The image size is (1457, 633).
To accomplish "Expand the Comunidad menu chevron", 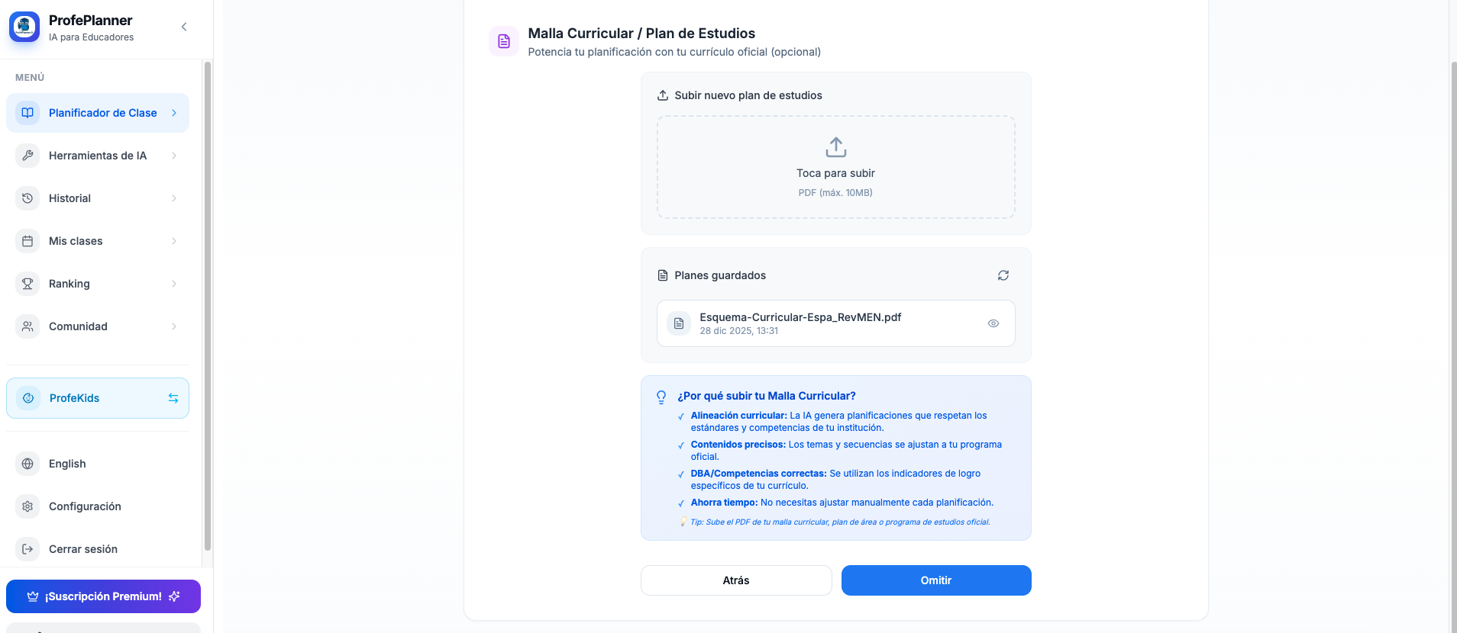I will (174, 326).
